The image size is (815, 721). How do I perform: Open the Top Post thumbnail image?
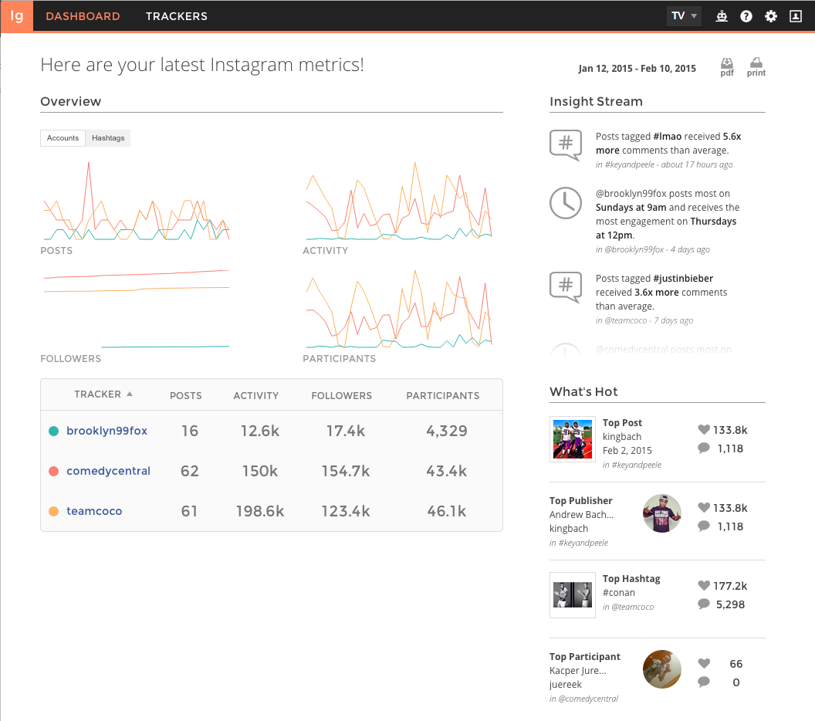coord(572,439)
